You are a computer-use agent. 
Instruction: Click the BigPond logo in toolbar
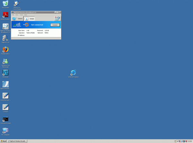point(57,19)
